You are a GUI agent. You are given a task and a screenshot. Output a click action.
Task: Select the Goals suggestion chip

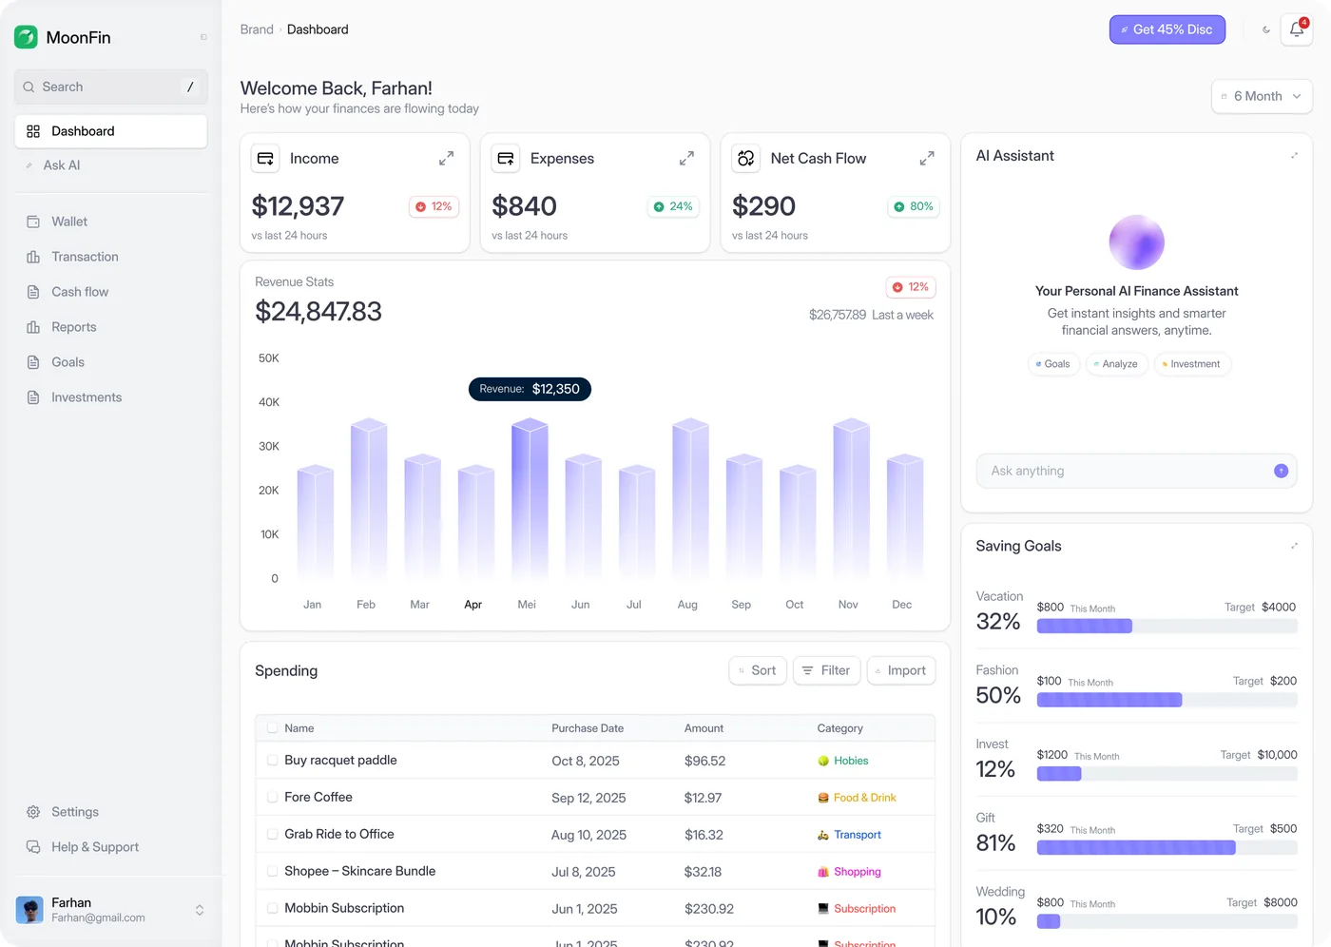click(1053, 364)
